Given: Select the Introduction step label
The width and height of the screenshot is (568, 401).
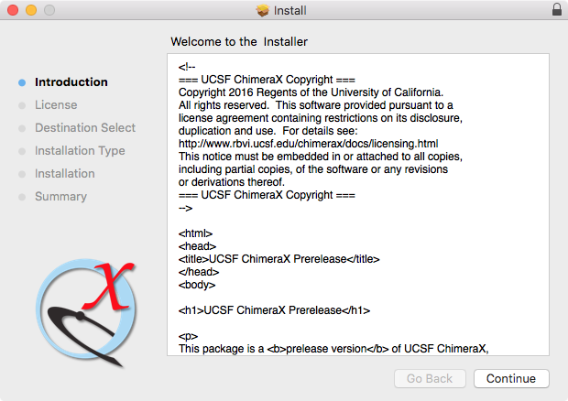Looking at the screenshot, I should coord(71,82).
